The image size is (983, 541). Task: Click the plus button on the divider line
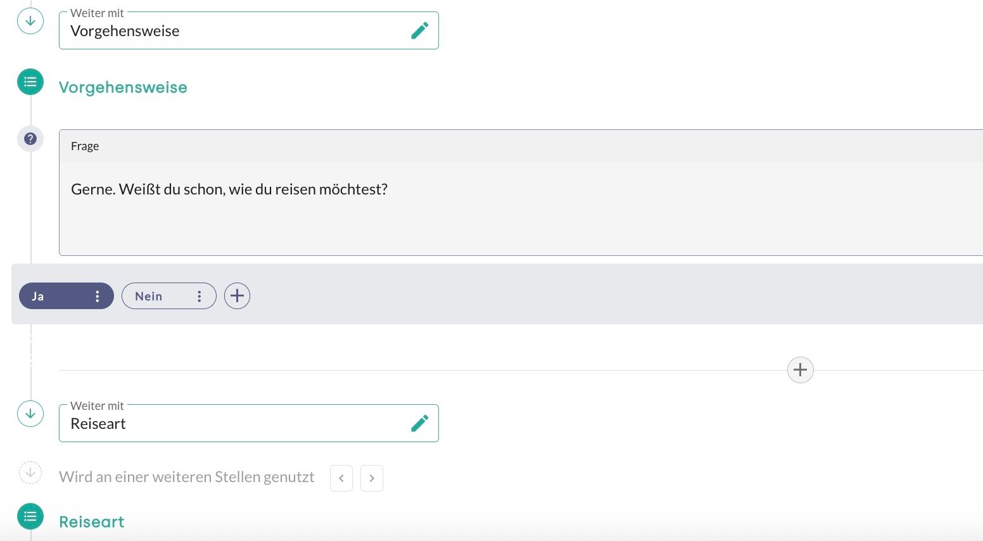(x=800, y=370)
